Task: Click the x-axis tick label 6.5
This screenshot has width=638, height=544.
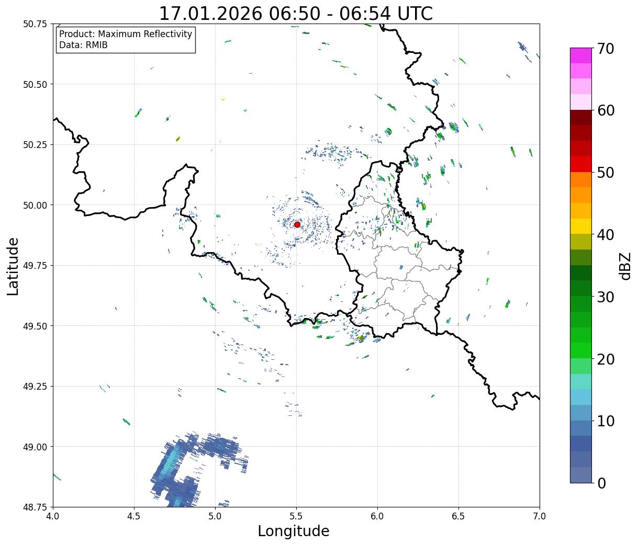Action: tap(458, 516)
